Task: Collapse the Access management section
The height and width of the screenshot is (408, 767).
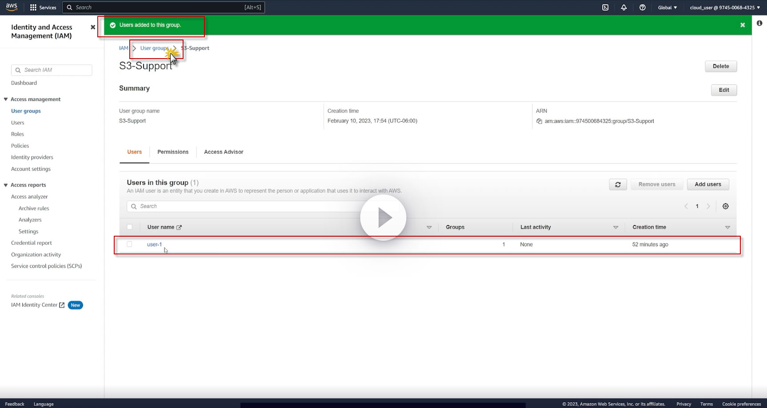Action: pos(6,99)
